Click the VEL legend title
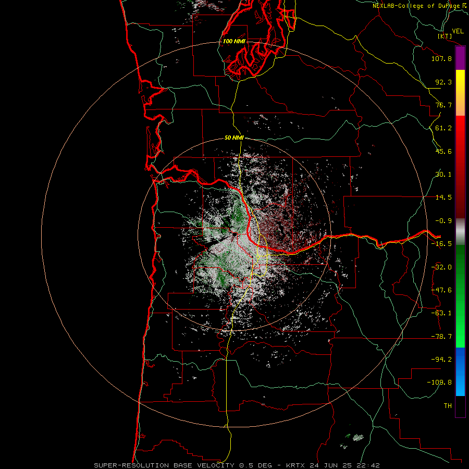 tap(458, 31)
